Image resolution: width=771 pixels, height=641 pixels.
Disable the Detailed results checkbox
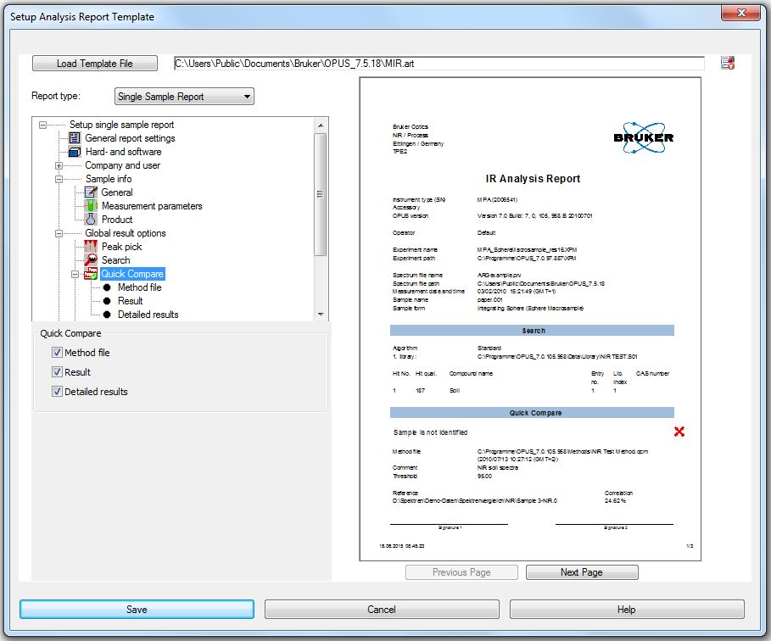57,392
